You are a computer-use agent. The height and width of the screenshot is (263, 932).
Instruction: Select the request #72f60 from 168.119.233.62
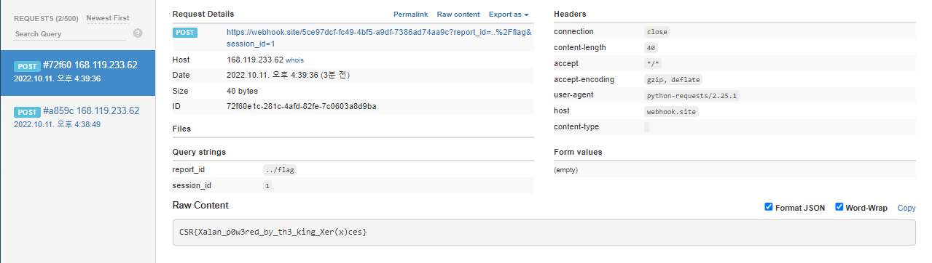pos(77,73)
